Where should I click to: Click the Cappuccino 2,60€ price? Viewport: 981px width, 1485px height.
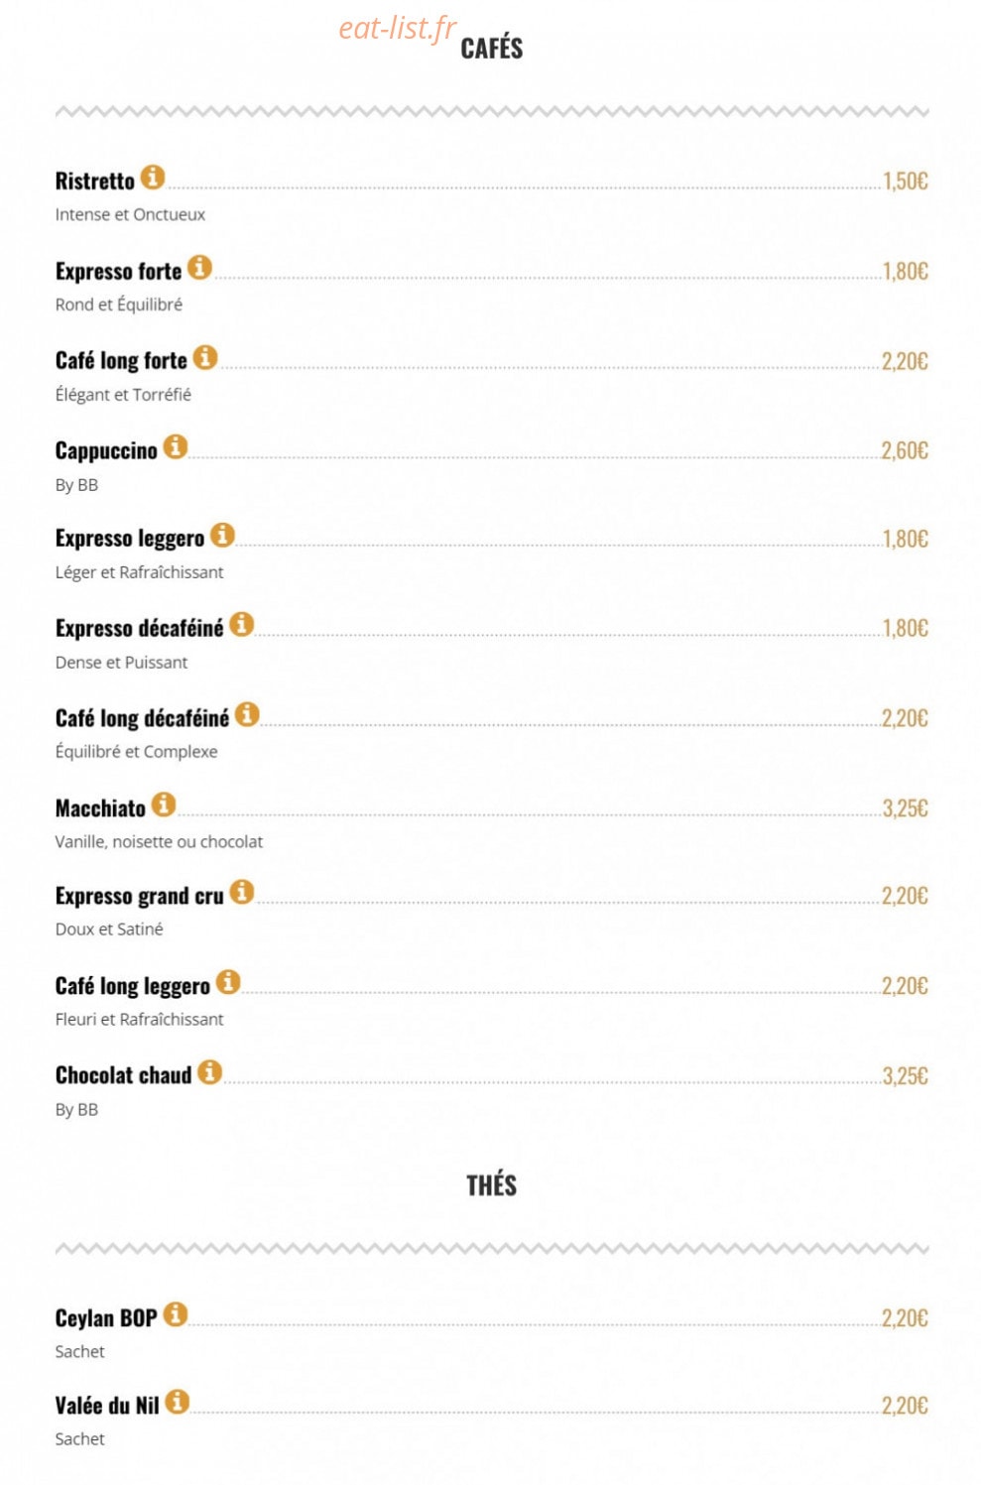tap(905, 451)
